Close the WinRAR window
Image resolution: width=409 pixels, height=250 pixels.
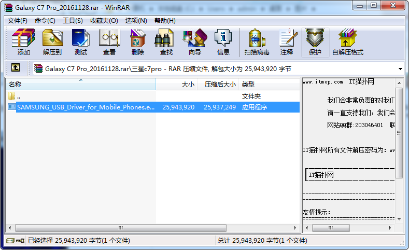(x=393, y=6)
